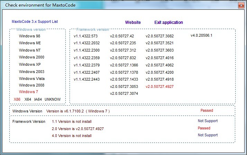This screenshot has width=247, height=155.
Task: Click the Windows Version result label
Action: pos(27,111)
